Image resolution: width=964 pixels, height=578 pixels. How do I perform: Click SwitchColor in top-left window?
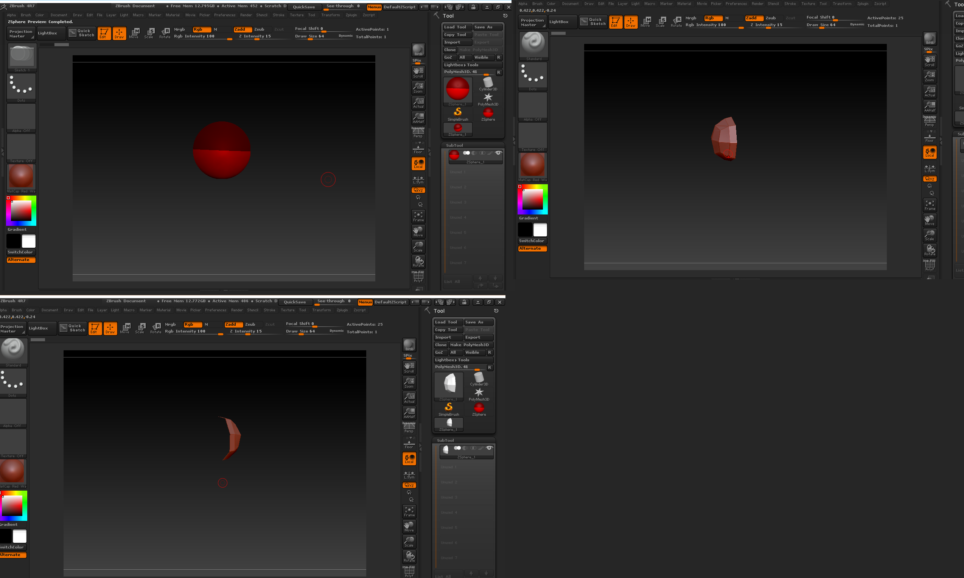[21, 252]
